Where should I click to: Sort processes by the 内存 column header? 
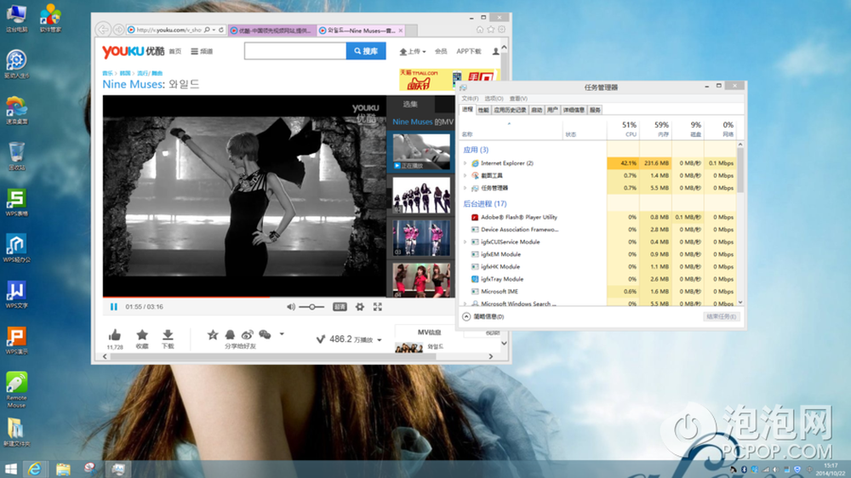coord(655,129)
